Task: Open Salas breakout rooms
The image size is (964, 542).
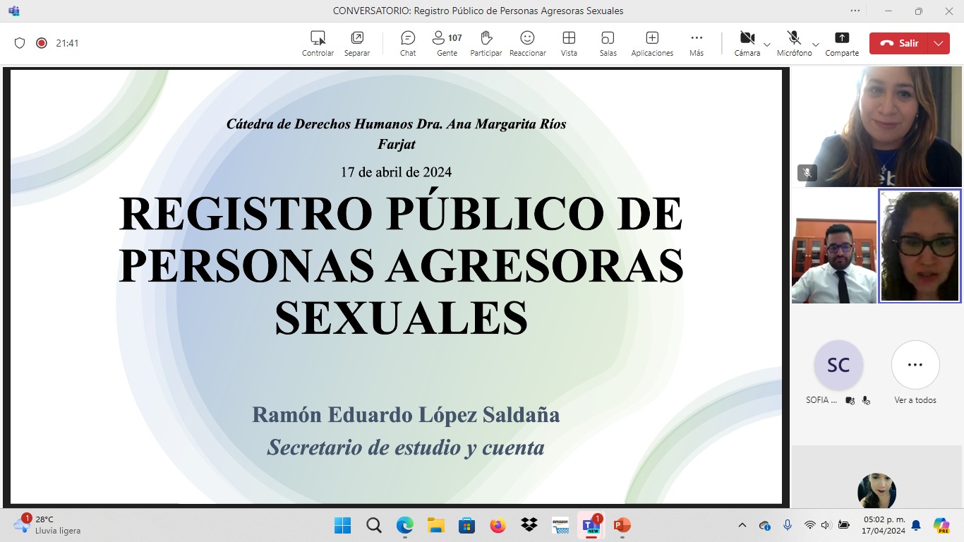Action: click(608, 43)
